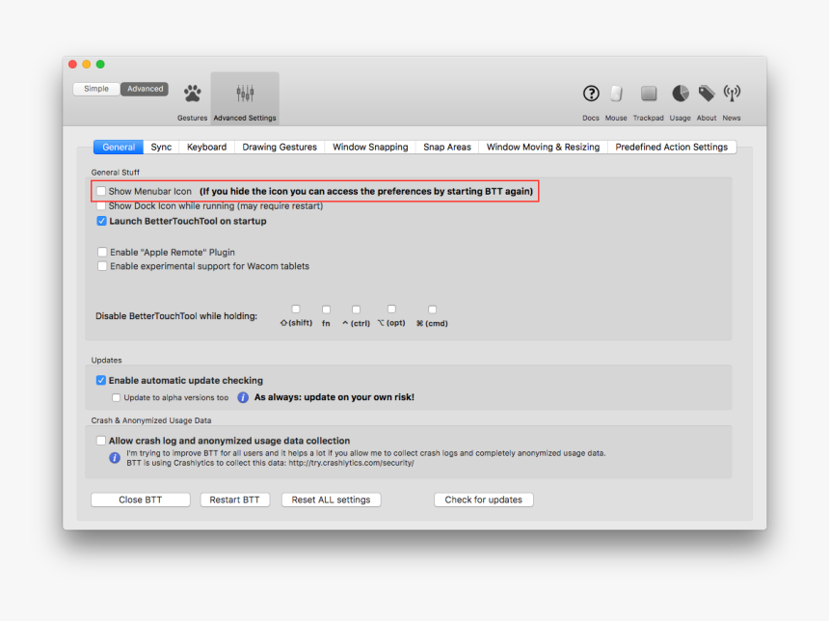Screen dimensions: 829x621
Task: Enable Show Menubar Icon checkbox
Action: [x=101, y=191]
